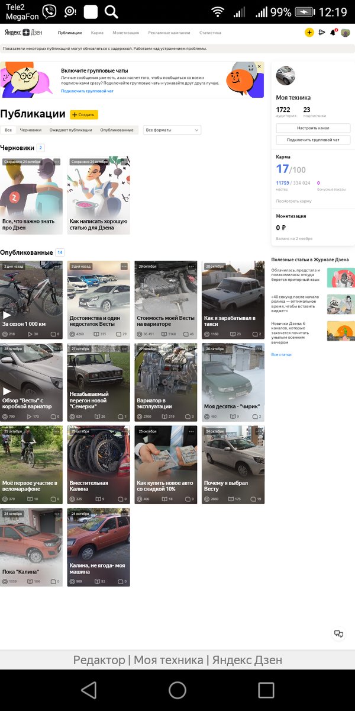Click the monetization balance '0 ₽'
The width and height of the screenshot is (355, 711).
(281, 228)
